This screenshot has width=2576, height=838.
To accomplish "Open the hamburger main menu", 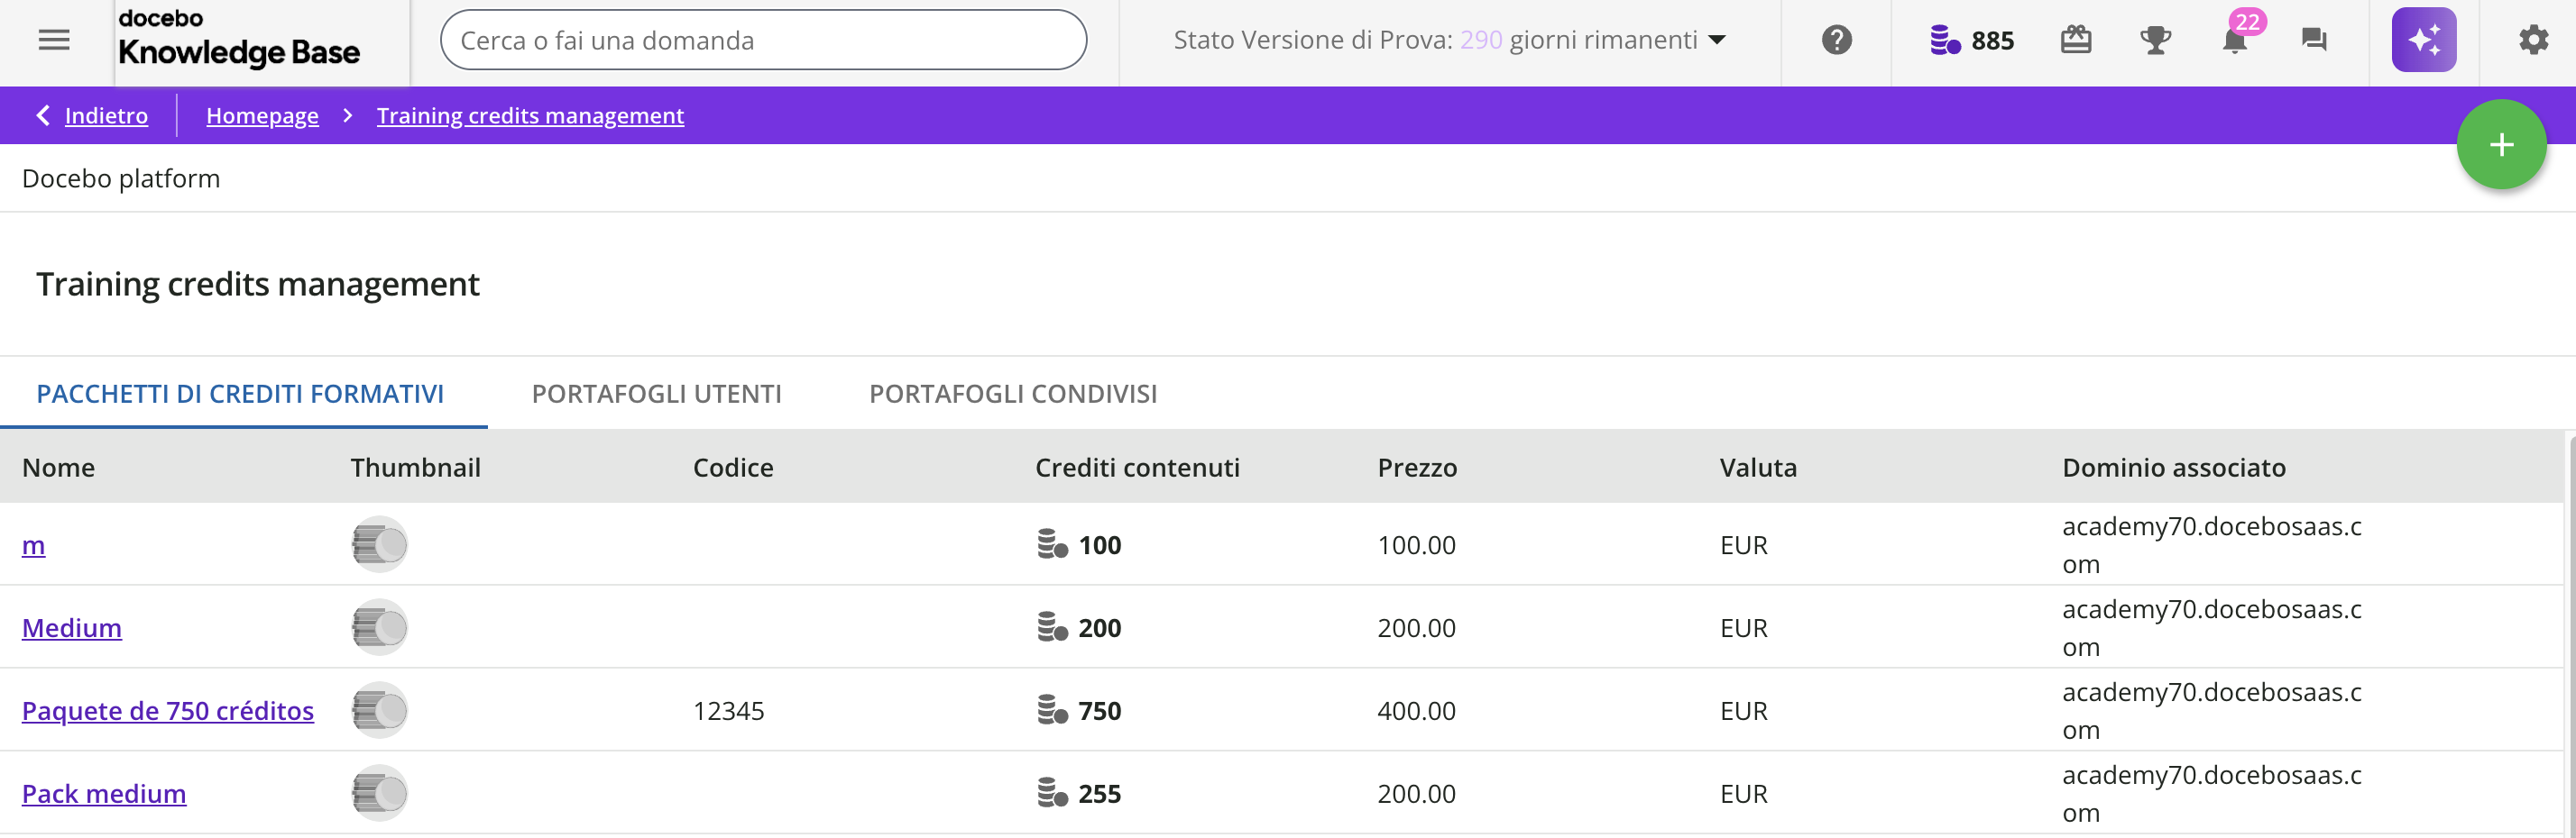I will [54, 40].
